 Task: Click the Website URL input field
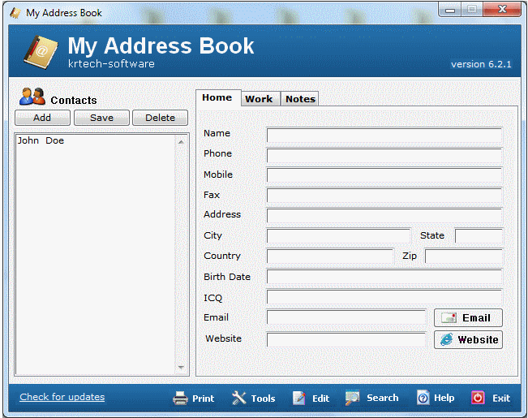pos(346,339)
